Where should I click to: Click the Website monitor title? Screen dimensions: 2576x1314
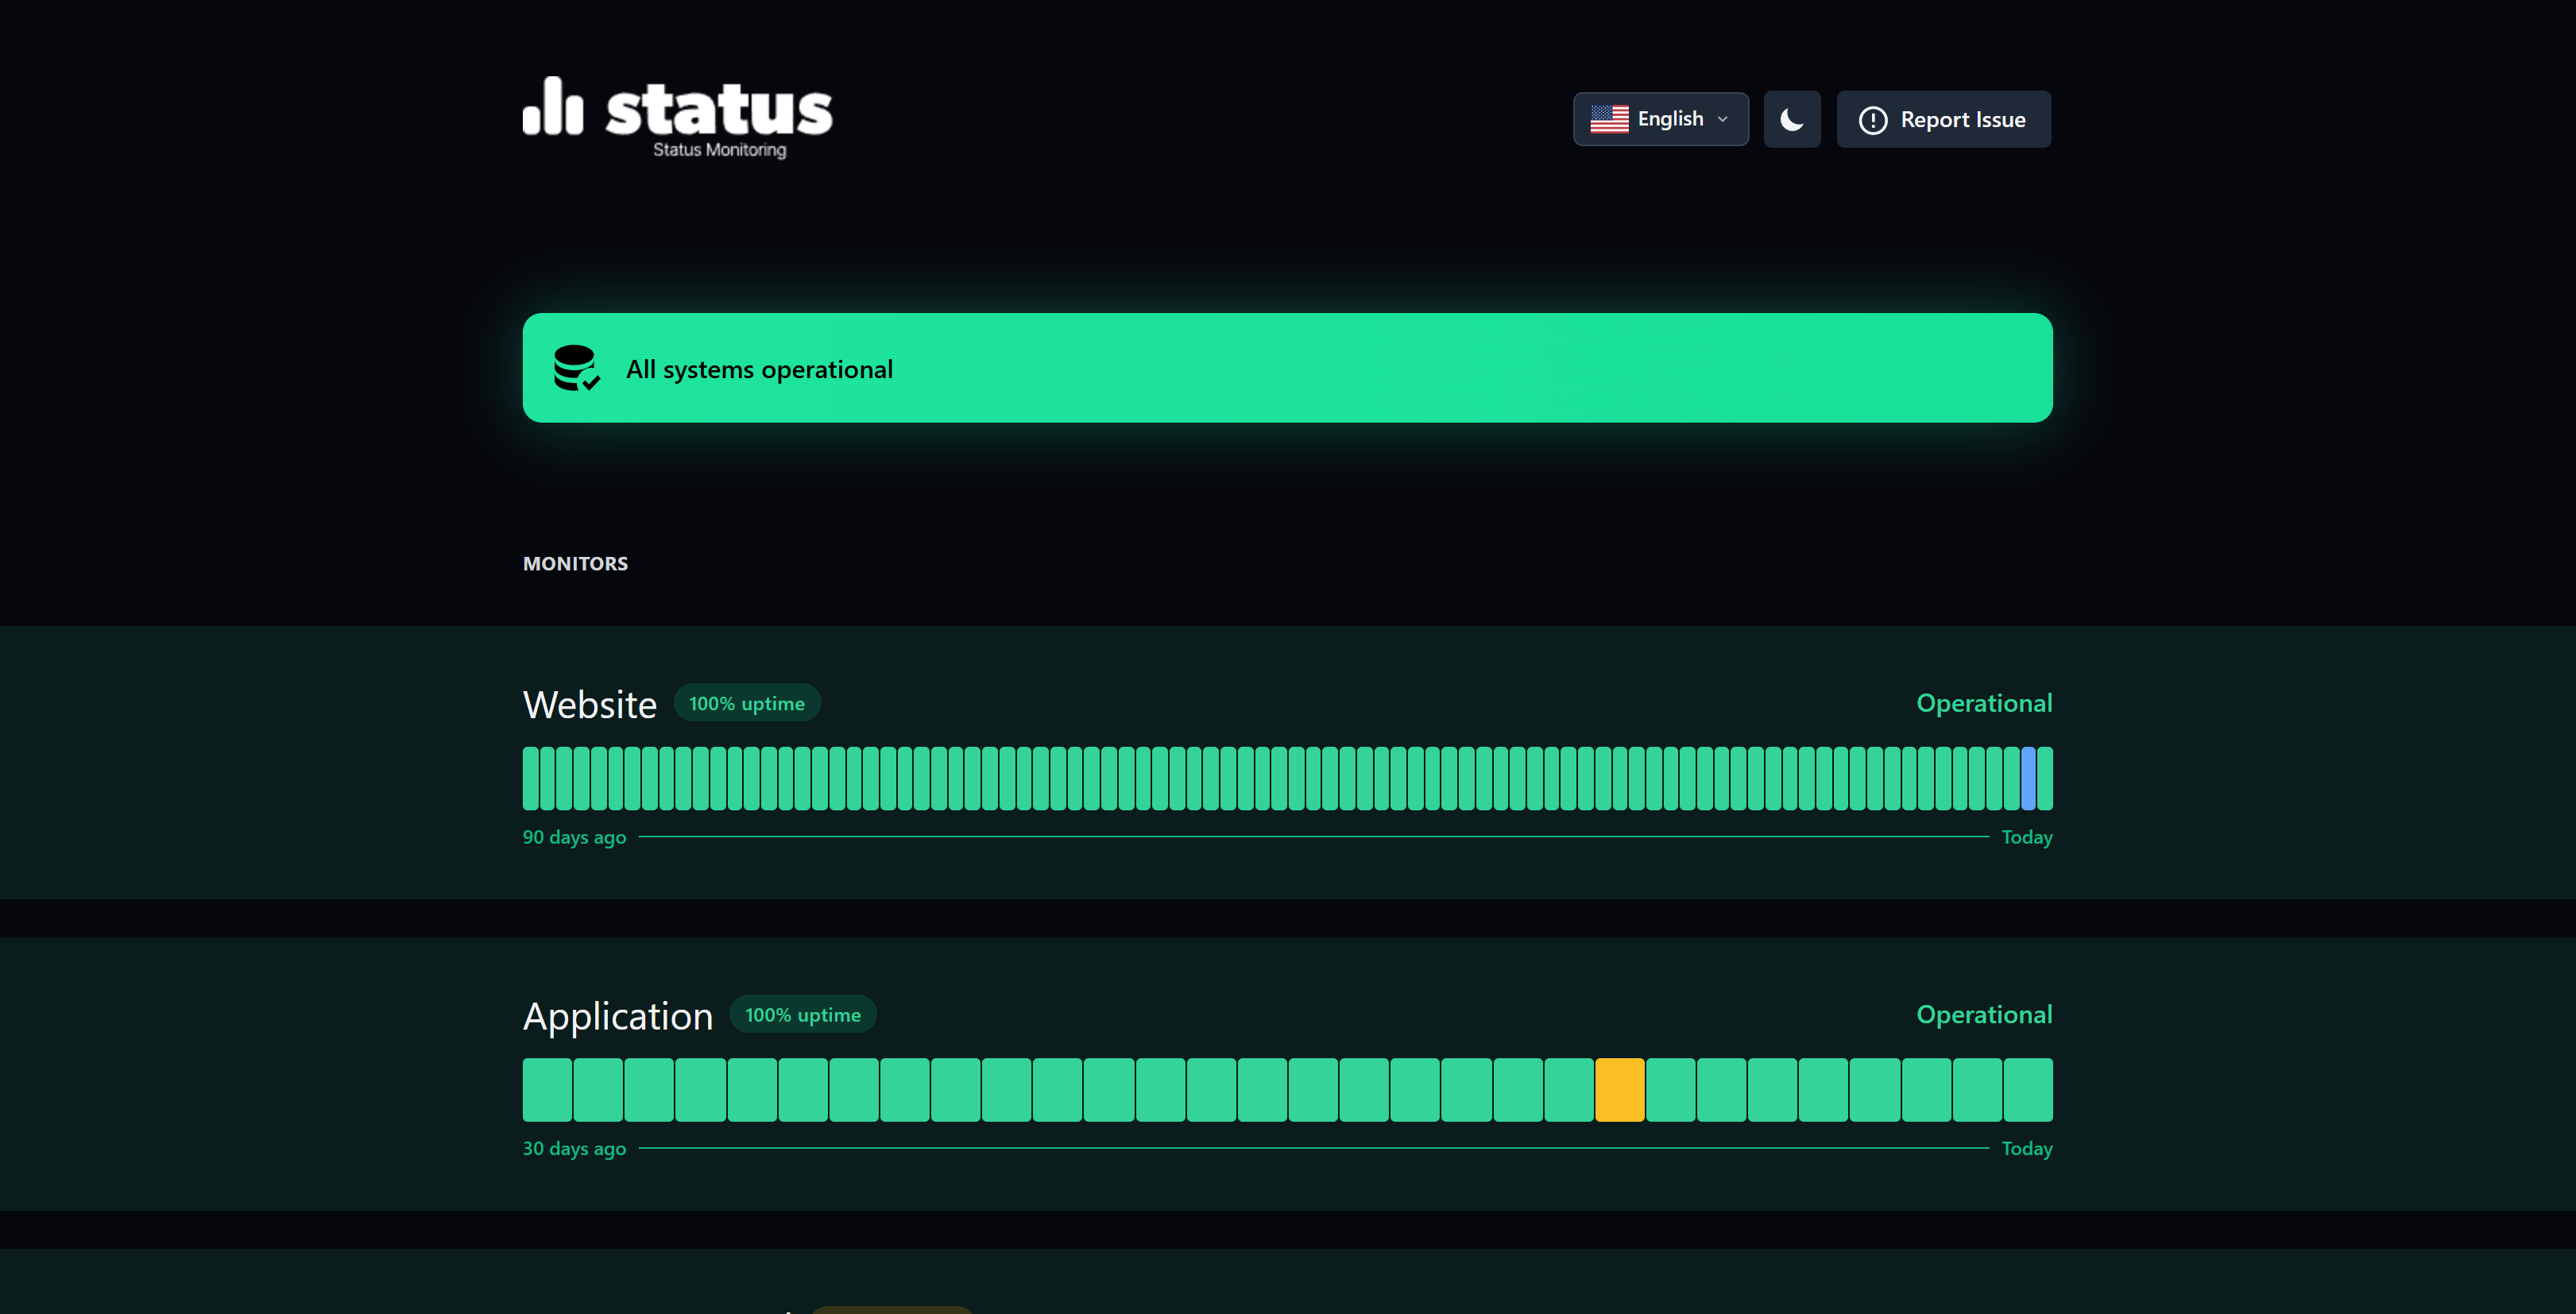tap(590, 705)
